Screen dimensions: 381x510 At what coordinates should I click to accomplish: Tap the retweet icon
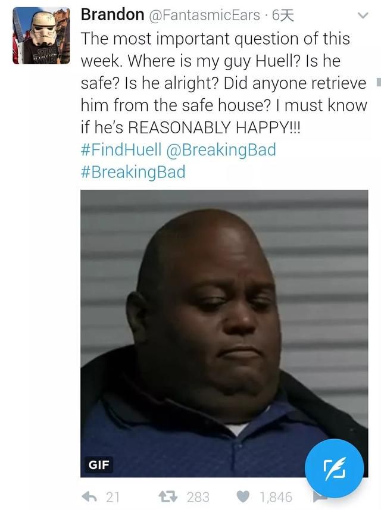click(x=168, y=497)
